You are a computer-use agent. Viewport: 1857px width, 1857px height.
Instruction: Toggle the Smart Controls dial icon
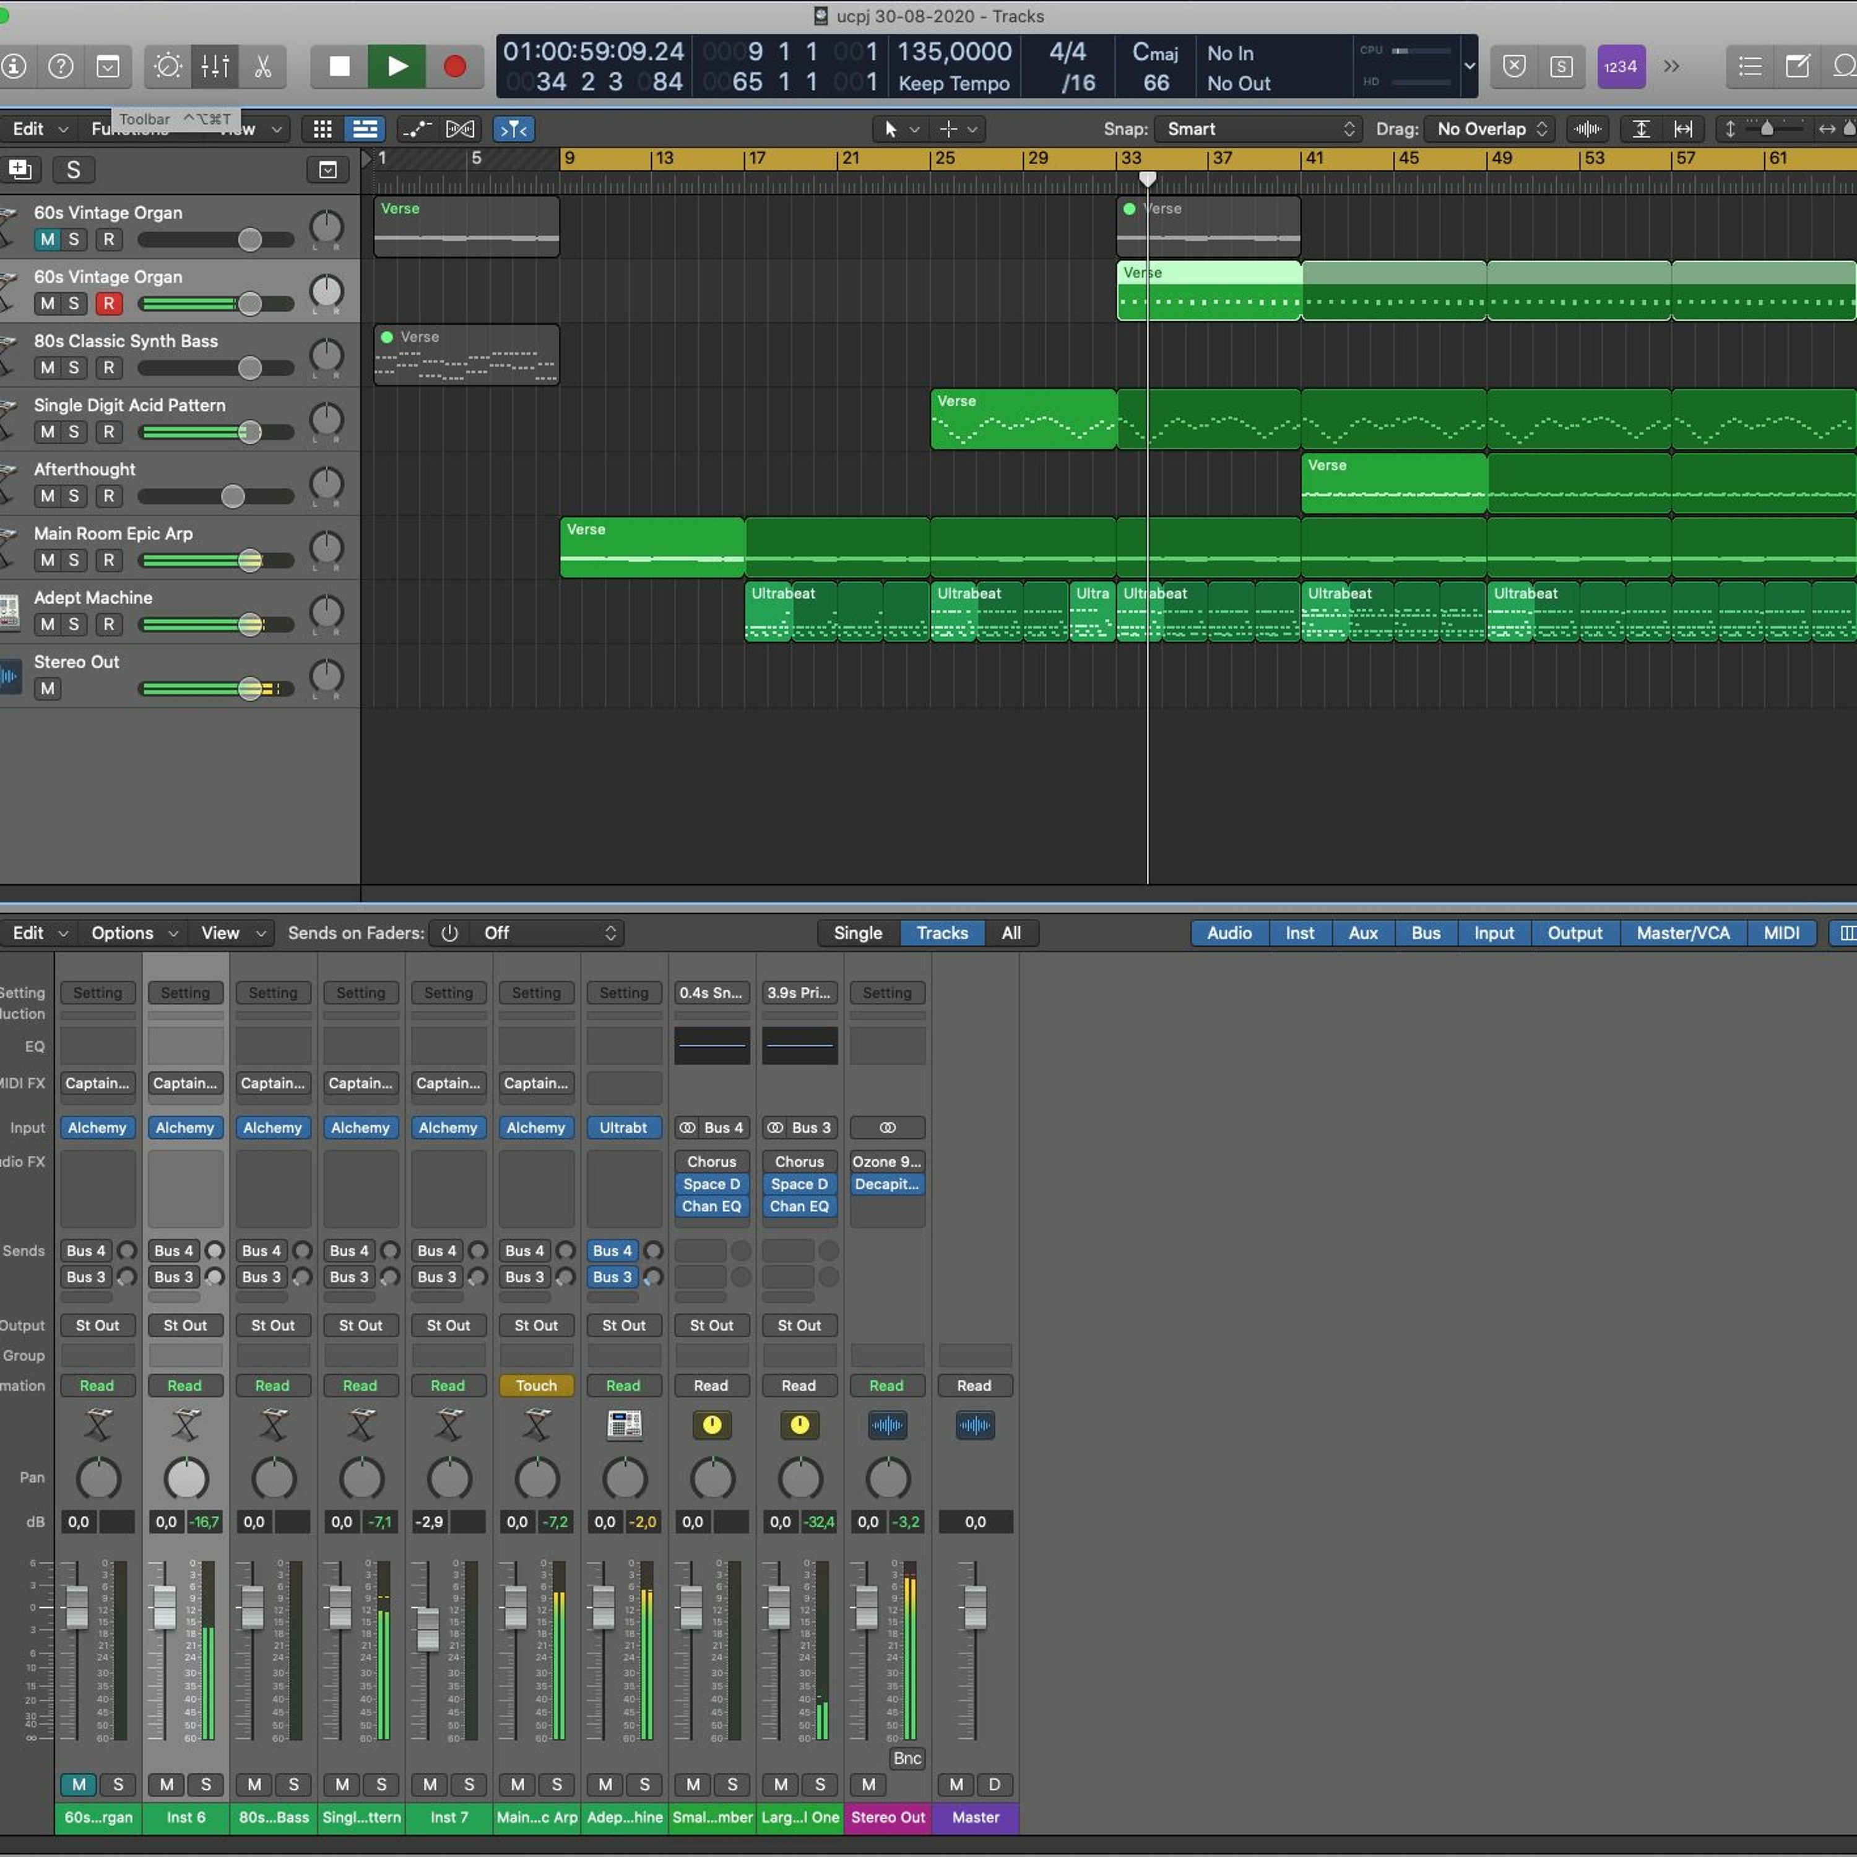pyautogui.click(x=168, y=66)
